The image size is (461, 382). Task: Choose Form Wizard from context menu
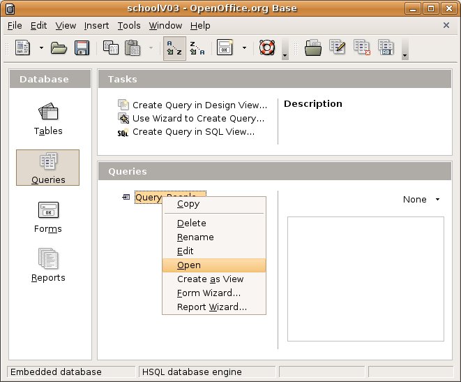[214, 293]
